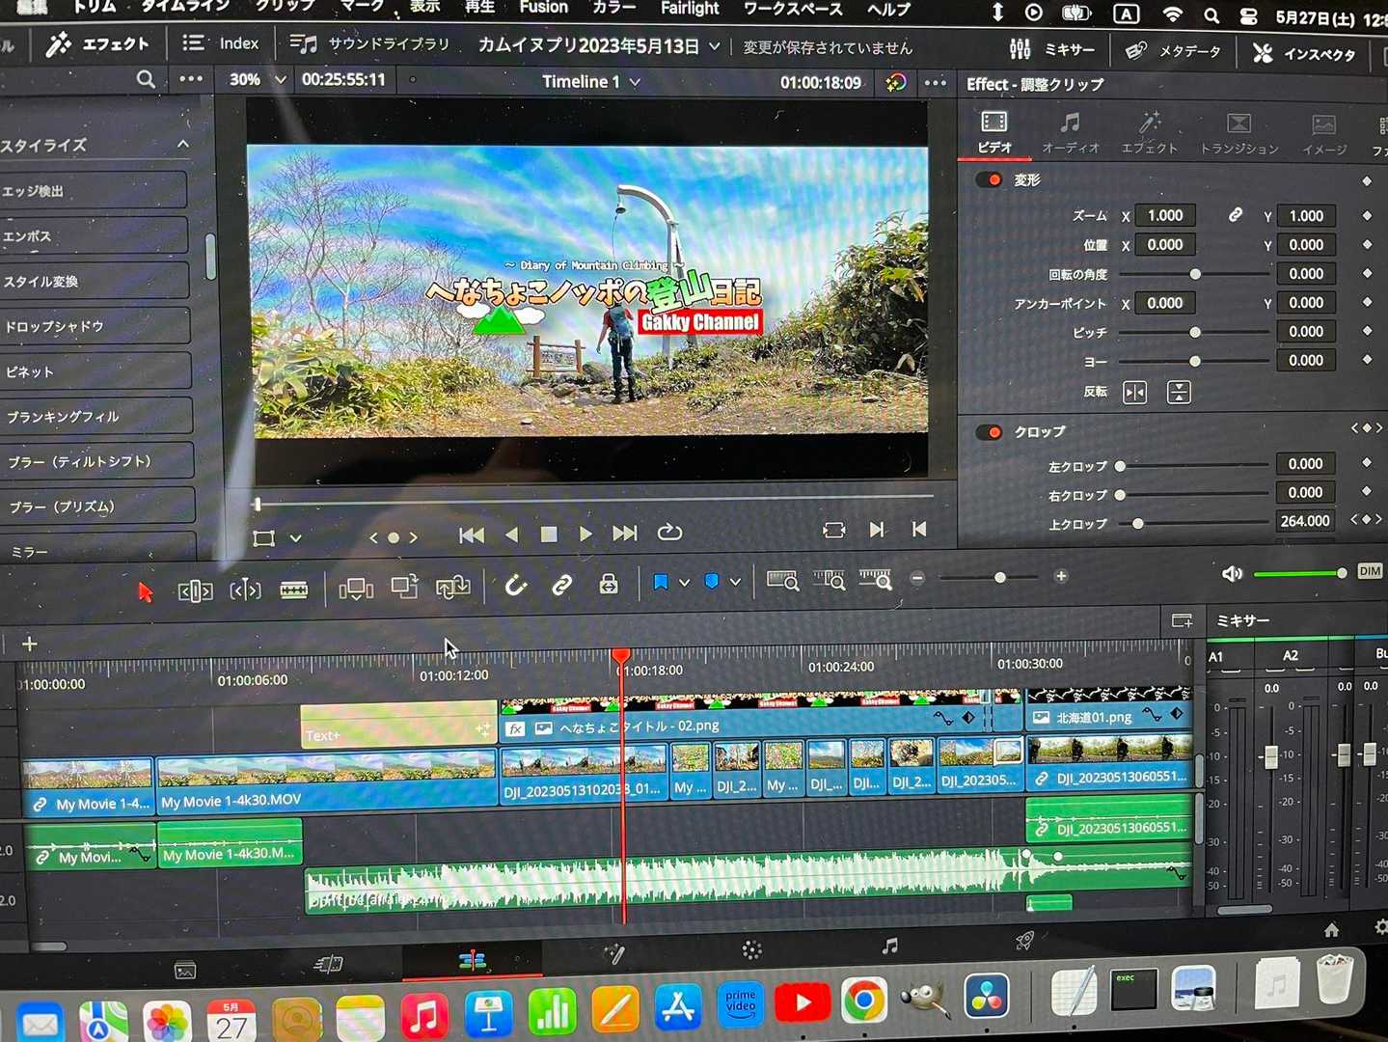Open the Fusion menu in menu bar
1388x1042 pixels.
pos(543,8)
